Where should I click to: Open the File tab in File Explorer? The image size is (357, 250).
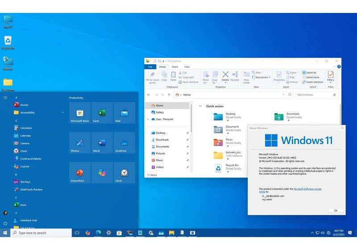click(150, 67)
